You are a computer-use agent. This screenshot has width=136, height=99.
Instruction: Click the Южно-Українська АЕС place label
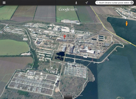click(78, 40)
